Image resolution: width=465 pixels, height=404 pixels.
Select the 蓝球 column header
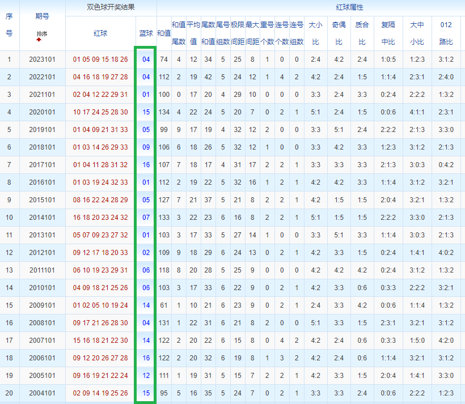point(146,33)
